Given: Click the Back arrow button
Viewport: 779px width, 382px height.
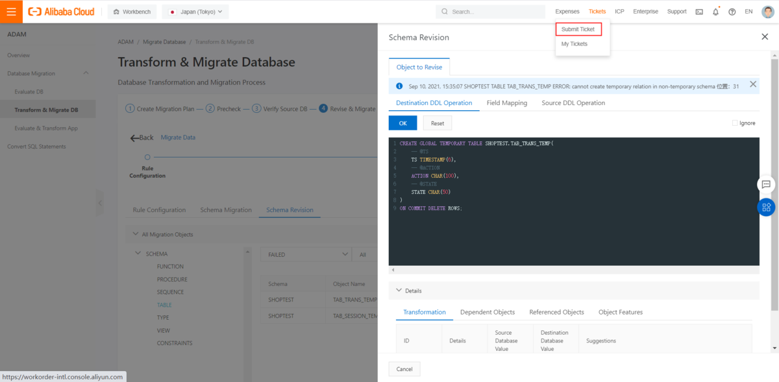Looking at the screenshot, I should coord(142,137).
